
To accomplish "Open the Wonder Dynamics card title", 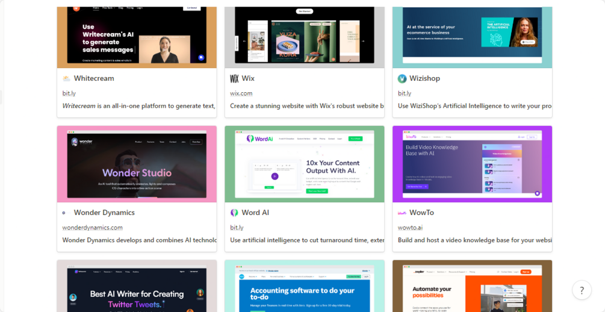I will pos(104,213).
